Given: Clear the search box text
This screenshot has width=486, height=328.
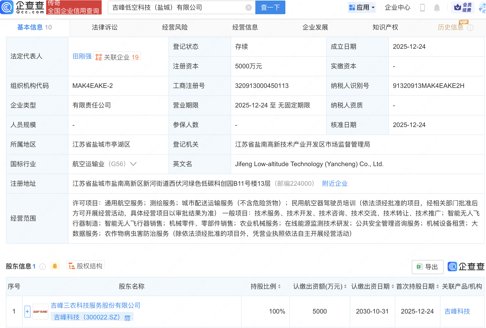Looking at the screenshot, I should pyautogui.click(x=248, y=8).
